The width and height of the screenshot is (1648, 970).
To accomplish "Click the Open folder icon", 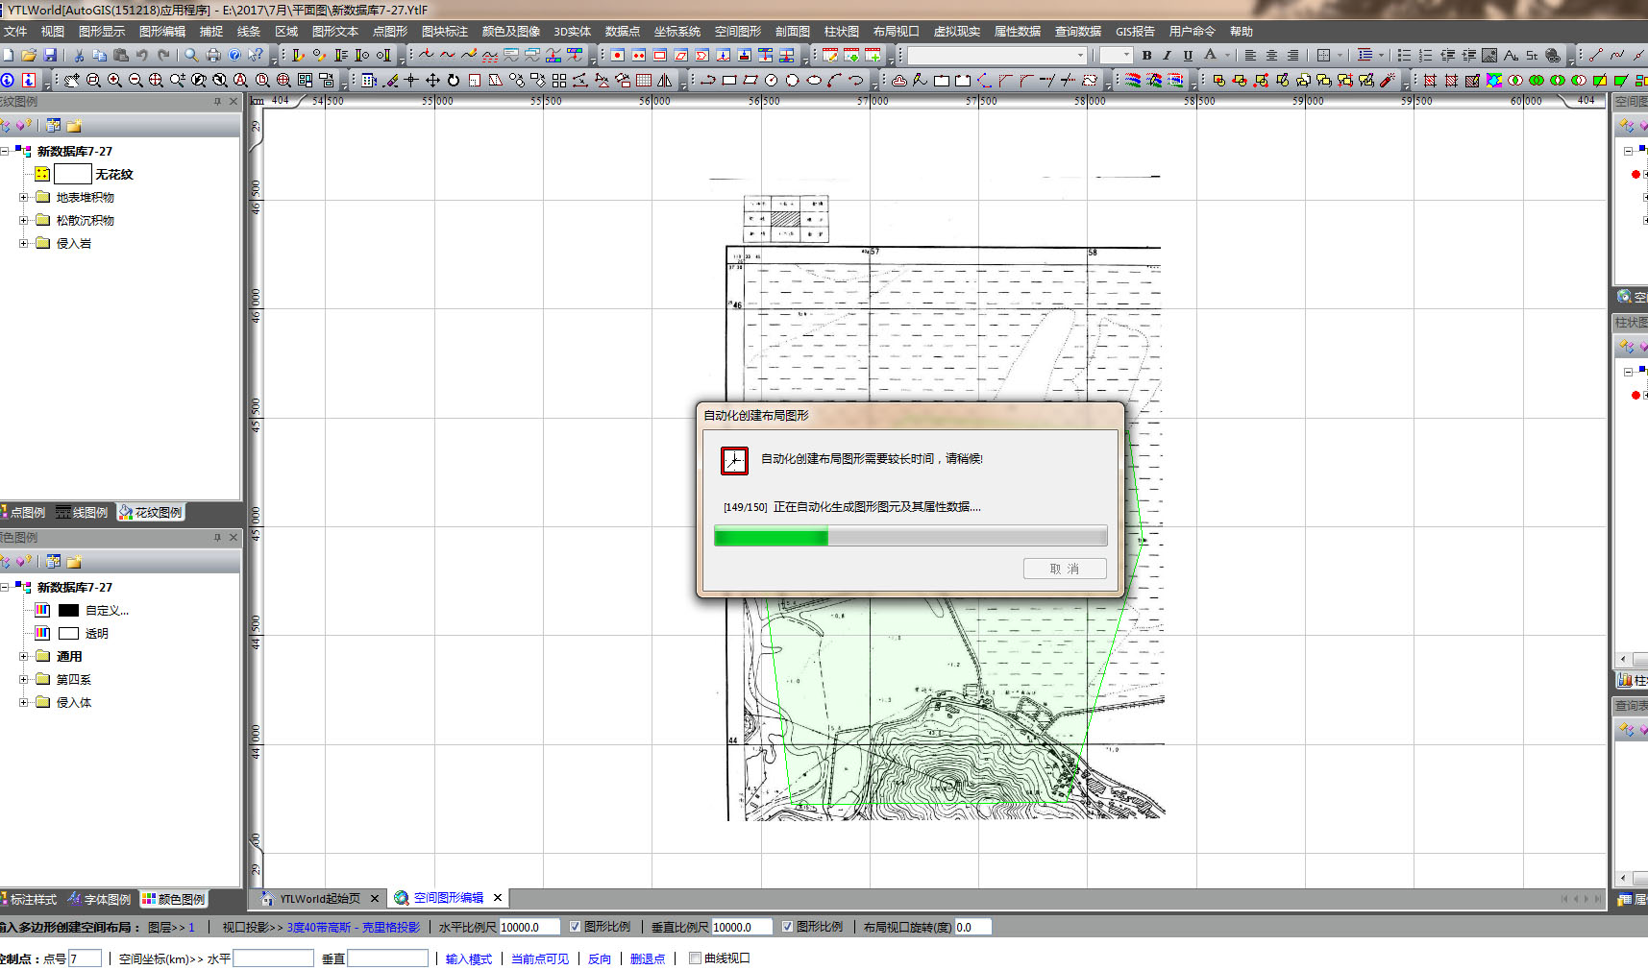I will [29, 56].
